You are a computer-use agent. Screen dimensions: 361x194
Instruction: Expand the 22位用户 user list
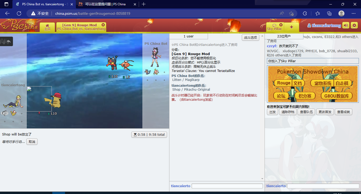(284, 36)
